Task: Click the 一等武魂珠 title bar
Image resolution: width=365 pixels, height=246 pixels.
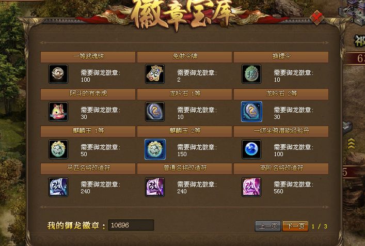Action: pyautogui.click(x=88, y=57)
